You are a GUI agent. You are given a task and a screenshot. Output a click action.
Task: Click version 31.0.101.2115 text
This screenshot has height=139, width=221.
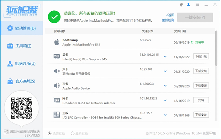(149, 55)
